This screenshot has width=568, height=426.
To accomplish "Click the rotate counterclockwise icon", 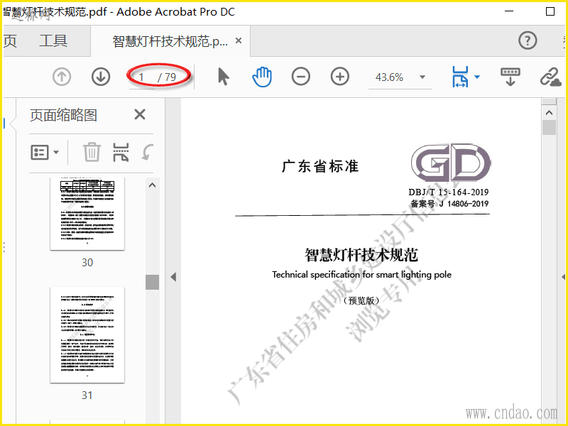I will [x=147, y=152].
